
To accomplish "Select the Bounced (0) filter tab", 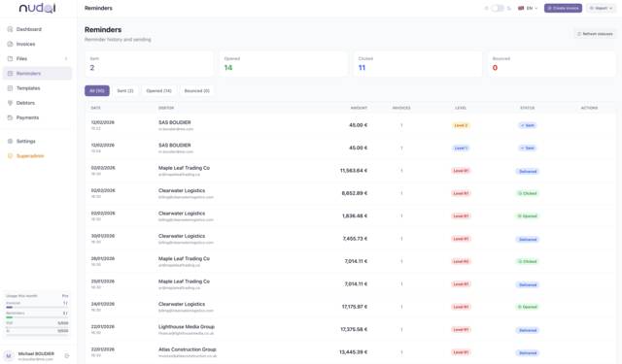I will pyautogui.click(x=196, y=90).
